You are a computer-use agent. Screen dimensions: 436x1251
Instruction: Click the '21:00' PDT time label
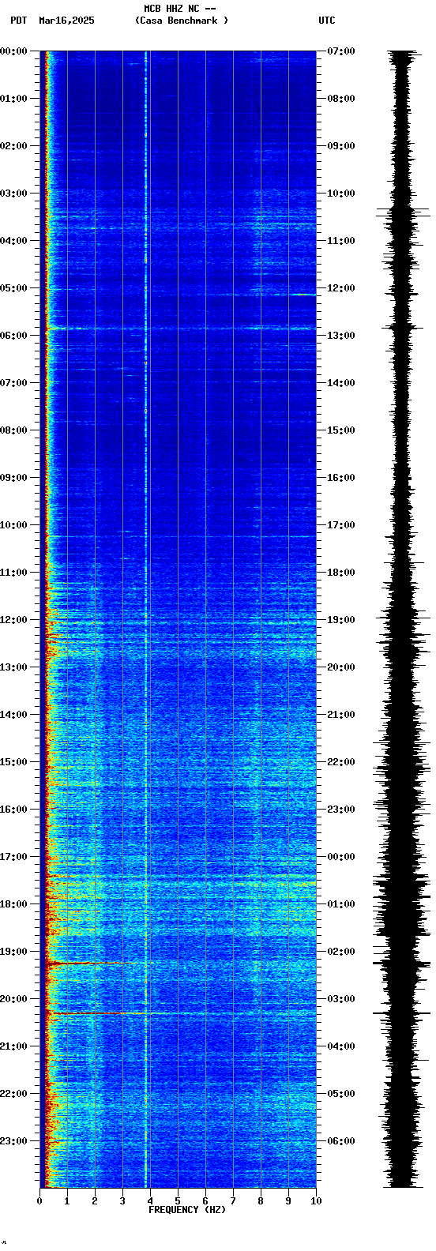(x=13, y=1046)
